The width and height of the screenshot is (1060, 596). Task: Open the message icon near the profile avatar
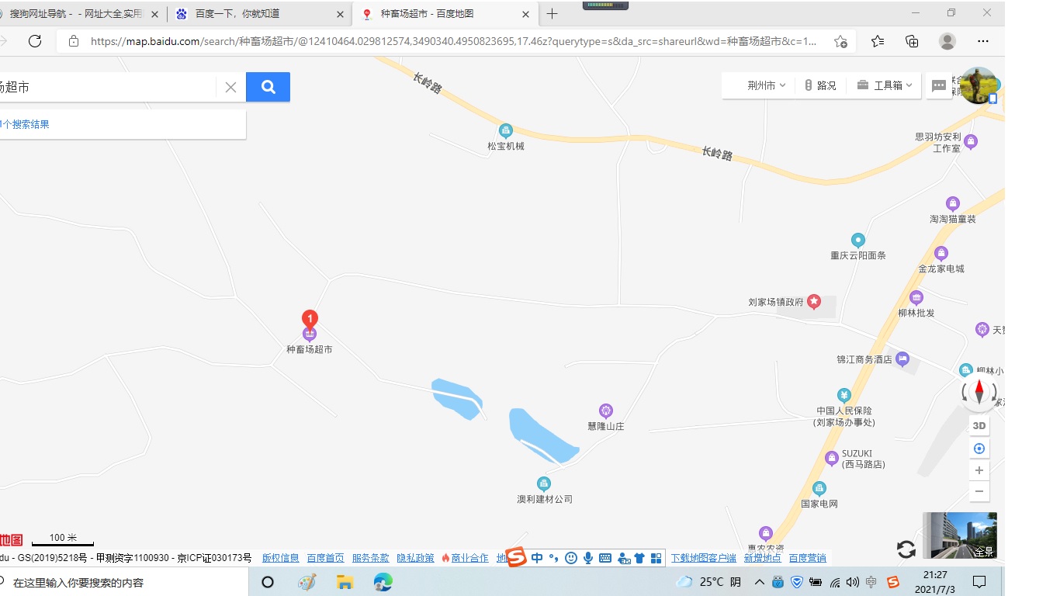(x=939, y=85)
